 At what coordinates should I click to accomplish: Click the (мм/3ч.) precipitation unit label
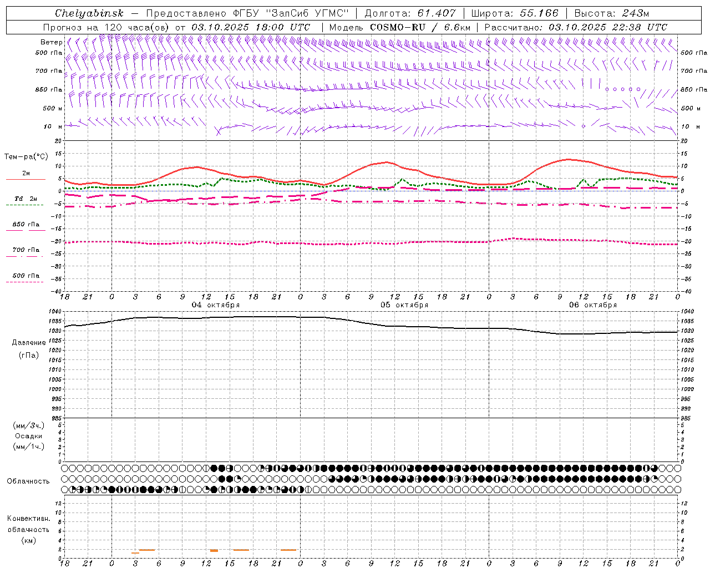point(29,426)
